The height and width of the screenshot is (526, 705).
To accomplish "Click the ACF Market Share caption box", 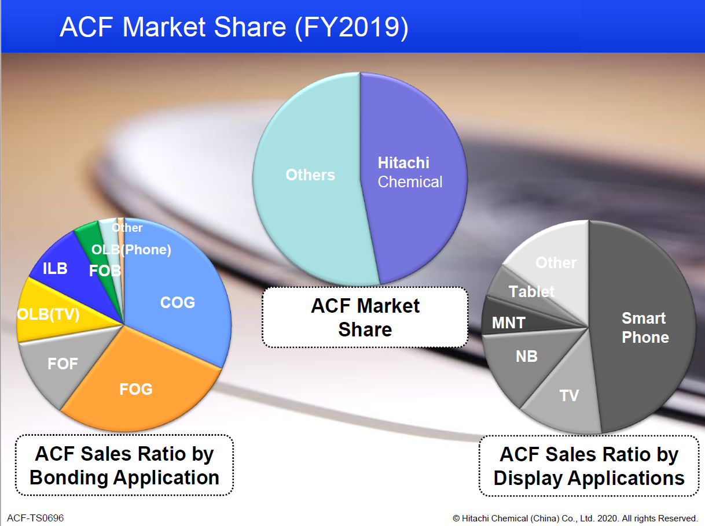I will (x=365, y=317).
